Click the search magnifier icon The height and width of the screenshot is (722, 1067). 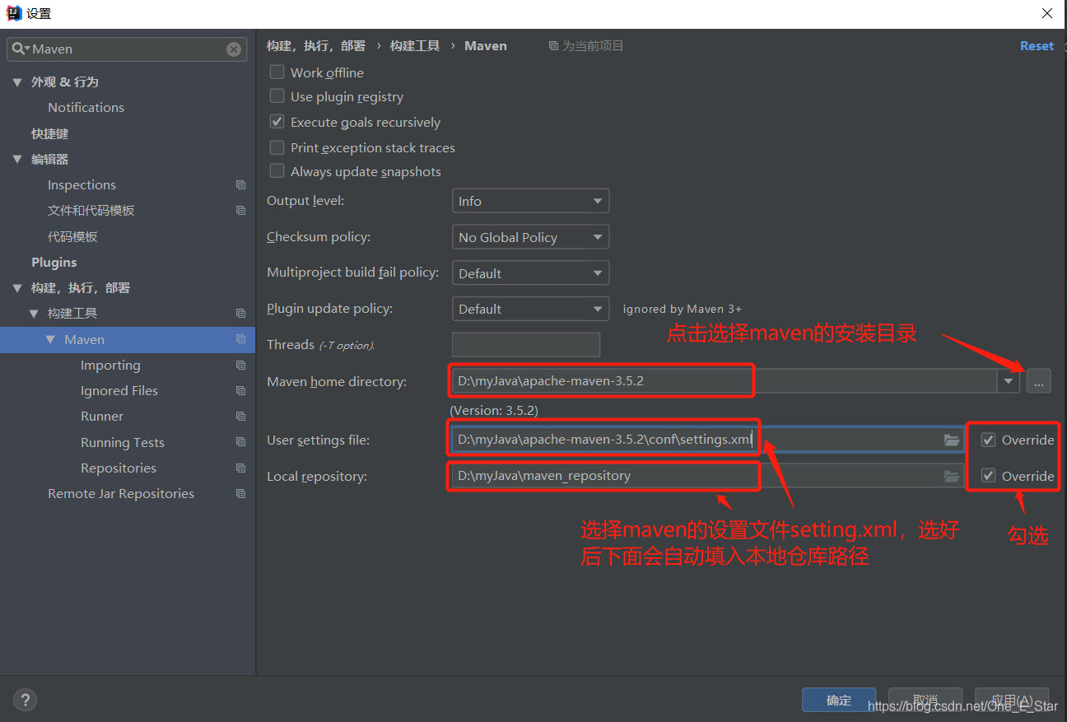[x=20, y=49]
